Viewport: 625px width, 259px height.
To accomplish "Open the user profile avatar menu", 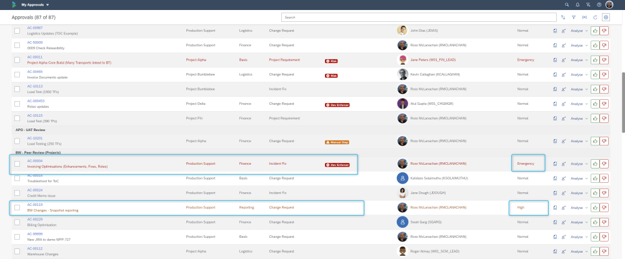I will (x=609, y=5).
